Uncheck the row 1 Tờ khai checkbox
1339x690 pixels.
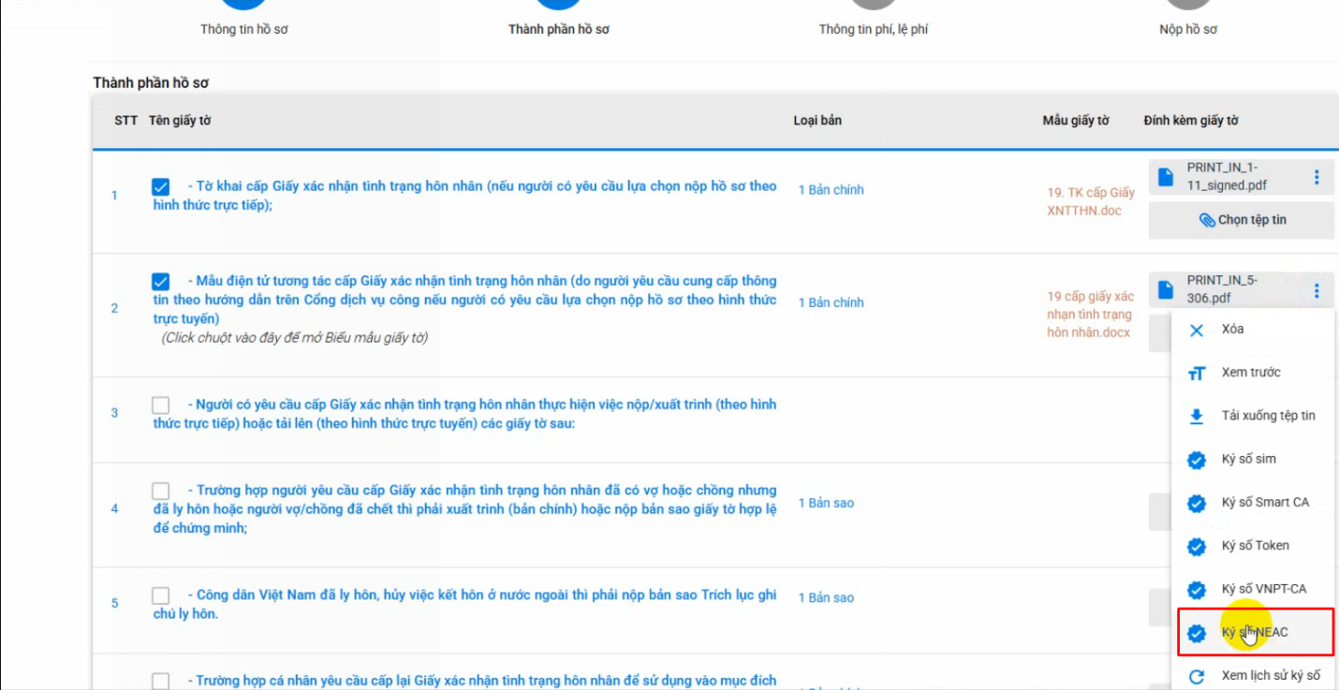pos(161,186)
